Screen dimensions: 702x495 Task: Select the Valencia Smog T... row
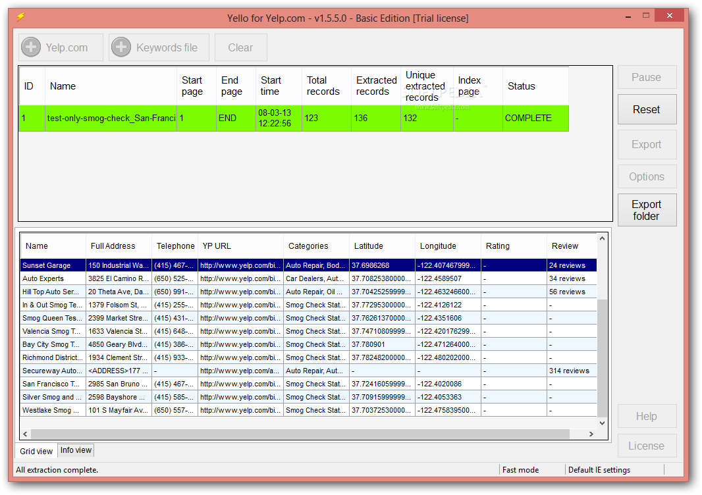(308, 331)
